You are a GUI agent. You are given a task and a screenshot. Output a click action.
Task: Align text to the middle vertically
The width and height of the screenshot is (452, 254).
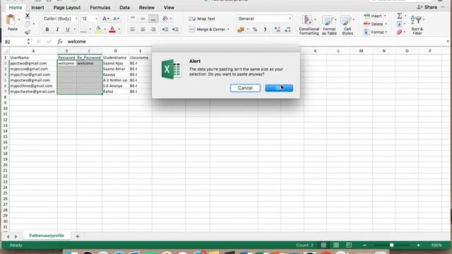click(143, 19)
